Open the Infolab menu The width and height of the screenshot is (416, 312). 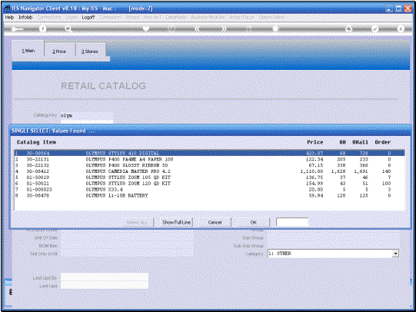point(25,17)
